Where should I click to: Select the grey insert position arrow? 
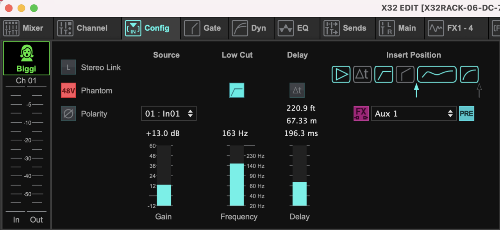coord(479,90)
